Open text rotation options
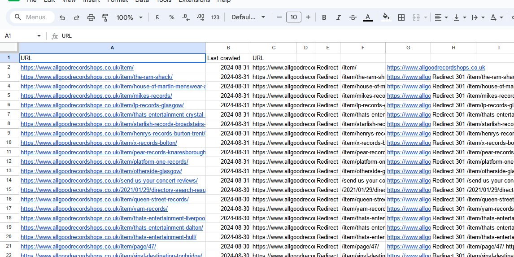This screenshot has width=514, height=257. 497,17
